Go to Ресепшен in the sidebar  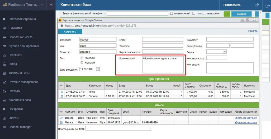pyautogui.click(x=15, y=55)
